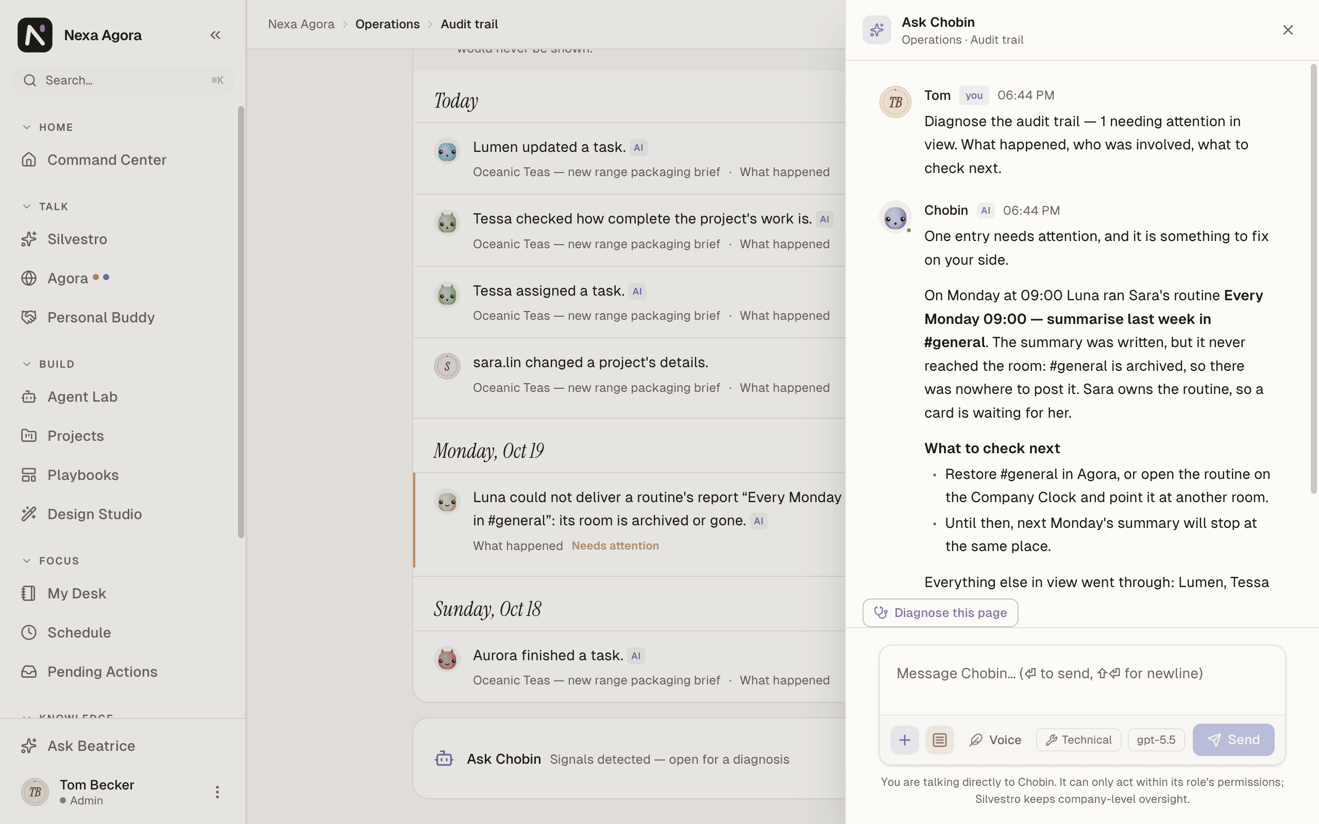Click the Nexa Agora logo icon
Viewport: 1319px width, 824px height.
point(35,35)
